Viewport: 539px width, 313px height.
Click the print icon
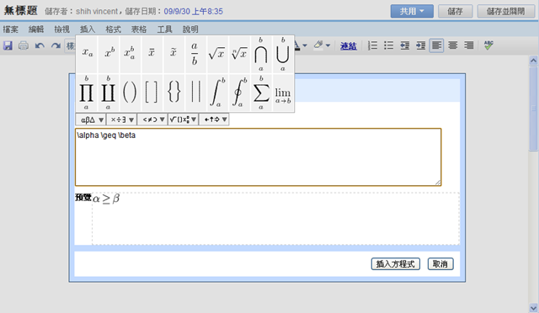(24, 45)
